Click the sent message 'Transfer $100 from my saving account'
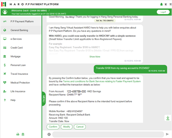This screenshot has height=138, width=172. click(x=130, y=69)
